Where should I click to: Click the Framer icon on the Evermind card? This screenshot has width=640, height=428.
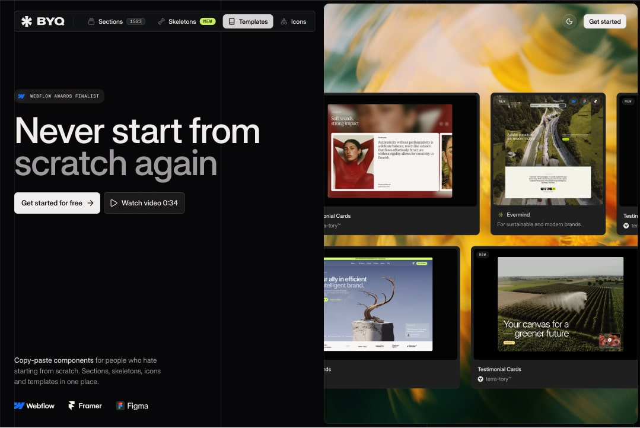click(595, 100)
